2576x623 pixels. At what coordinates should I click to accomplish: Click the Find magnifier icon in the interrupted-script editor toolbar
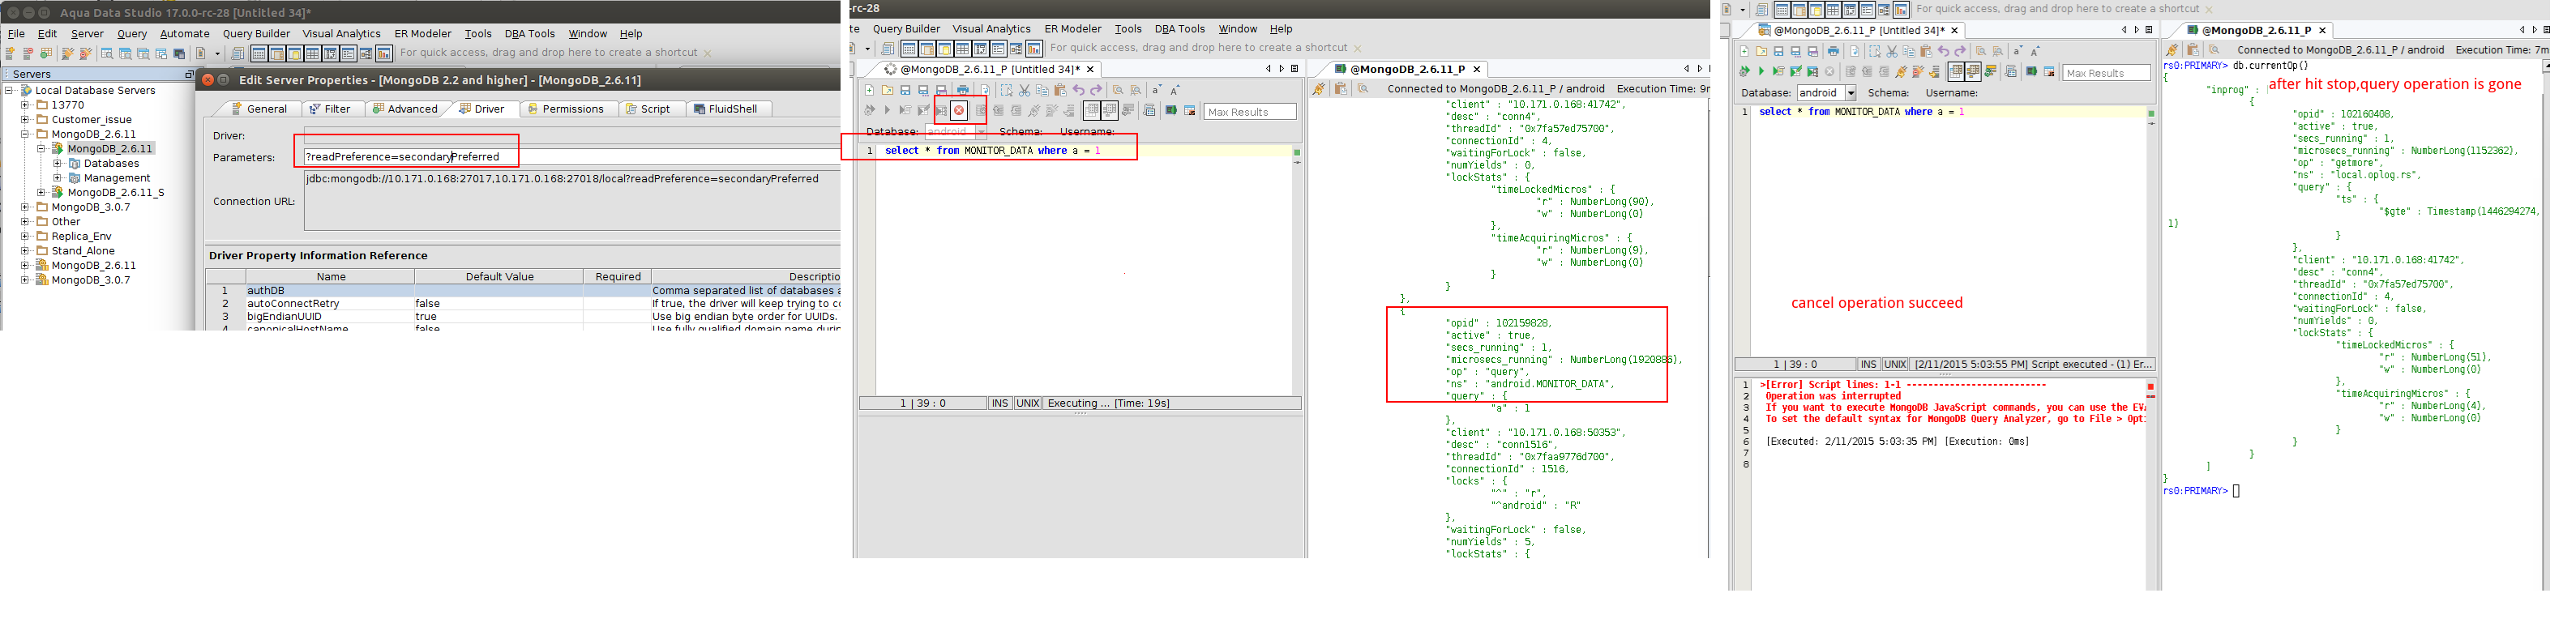click(1981, 51)
